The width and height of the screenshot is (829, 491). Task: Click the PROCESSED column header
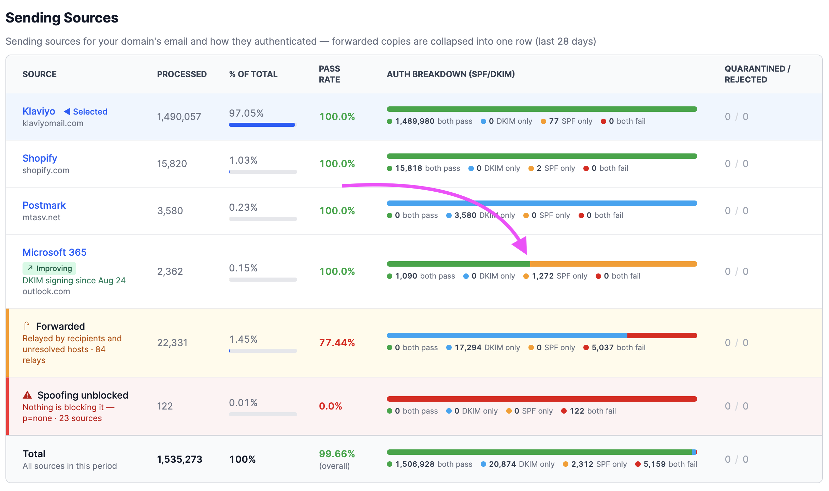[x=182, y=74]
